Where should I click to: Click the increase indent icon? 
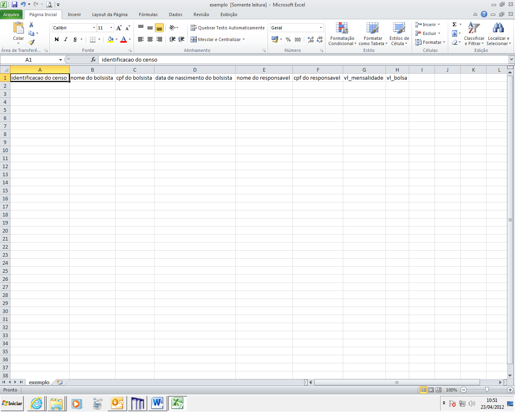point(181,39)
